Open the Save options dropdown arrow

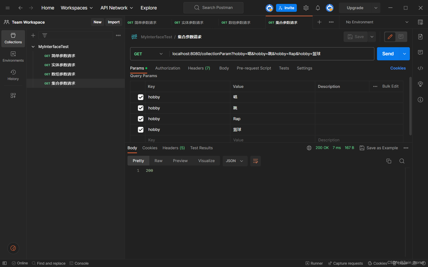[372, 37]
